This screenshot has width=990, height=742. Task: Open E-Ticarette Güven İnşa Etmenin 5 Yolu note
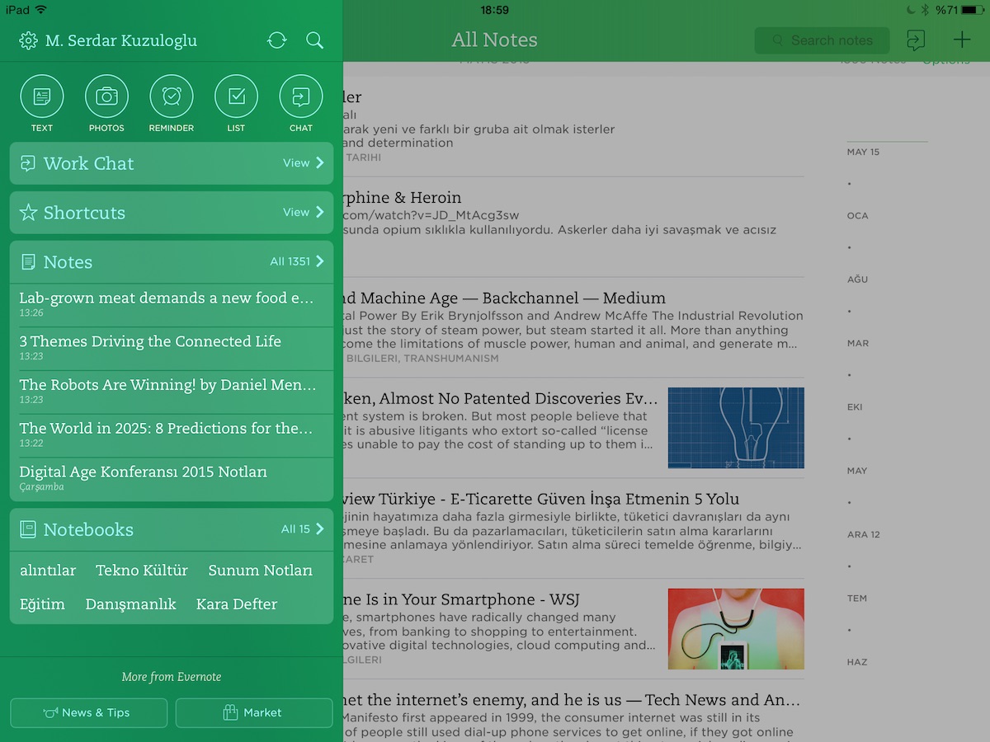573,528
